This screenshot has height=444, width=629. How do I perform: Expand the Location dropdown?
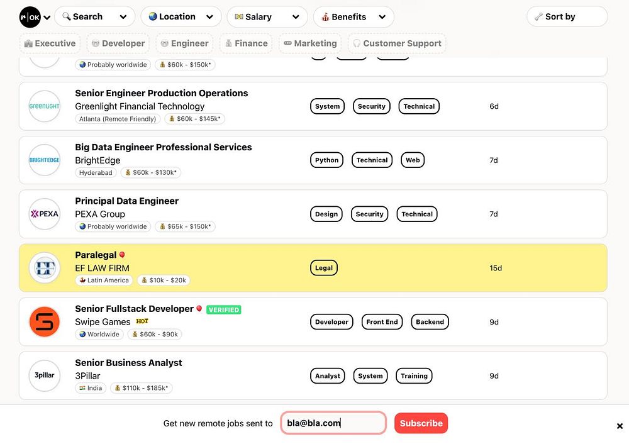pos(181,17)
